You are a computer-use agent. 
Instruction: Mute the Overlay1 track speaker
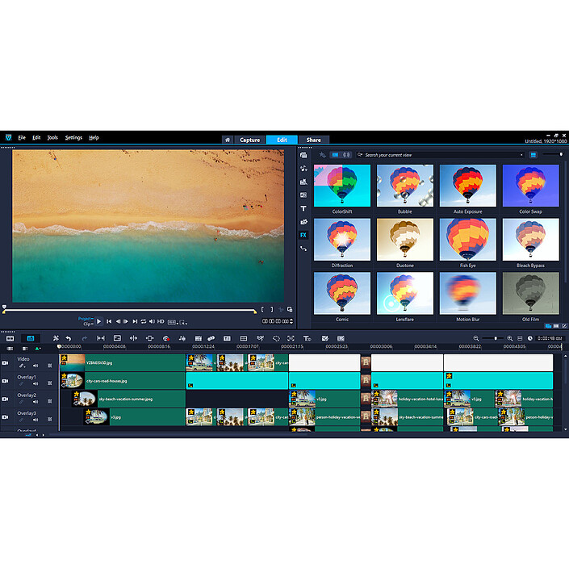(x=36, y=383)
